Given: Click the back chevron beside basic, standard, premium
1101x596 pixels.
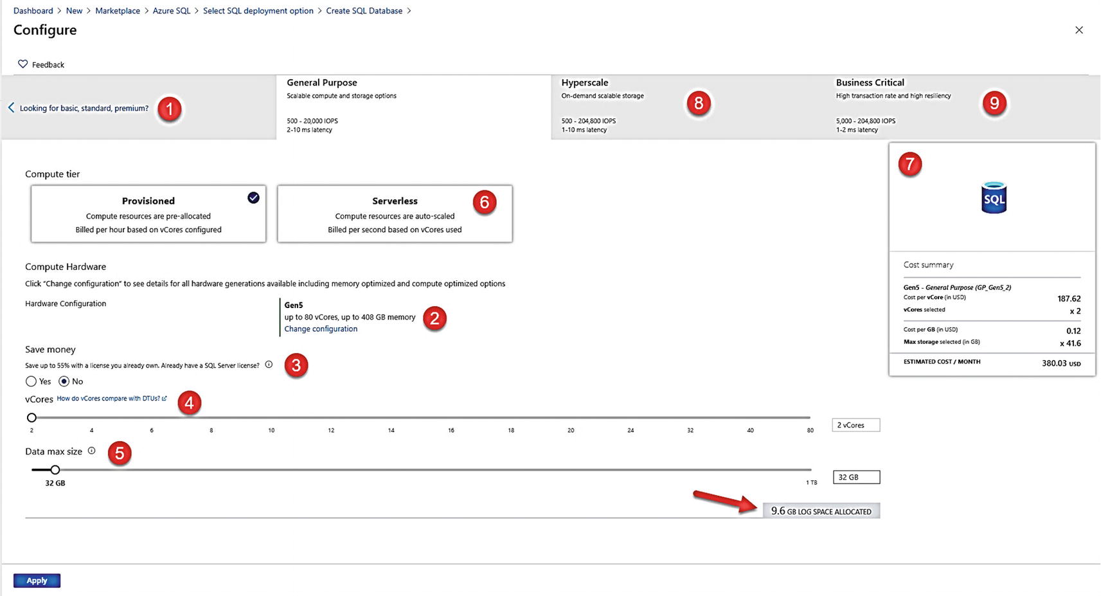Looking at the screenshot, I should [x=11, y=107].
